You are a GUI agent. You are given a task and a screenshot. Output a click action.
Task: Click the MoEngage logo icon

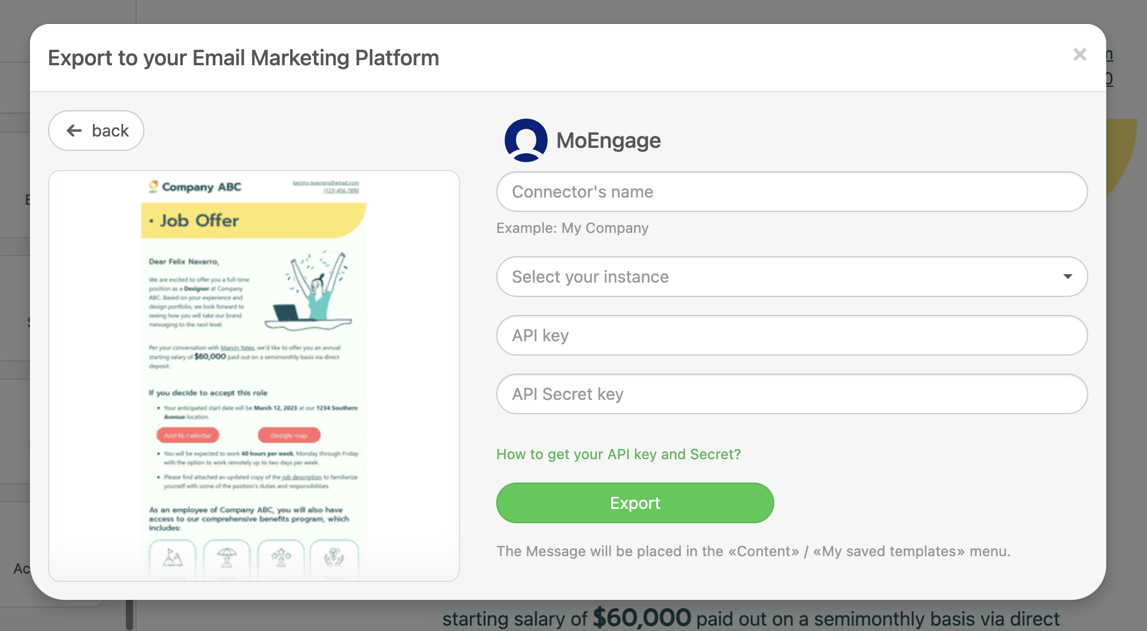click(x=526, y=140)
